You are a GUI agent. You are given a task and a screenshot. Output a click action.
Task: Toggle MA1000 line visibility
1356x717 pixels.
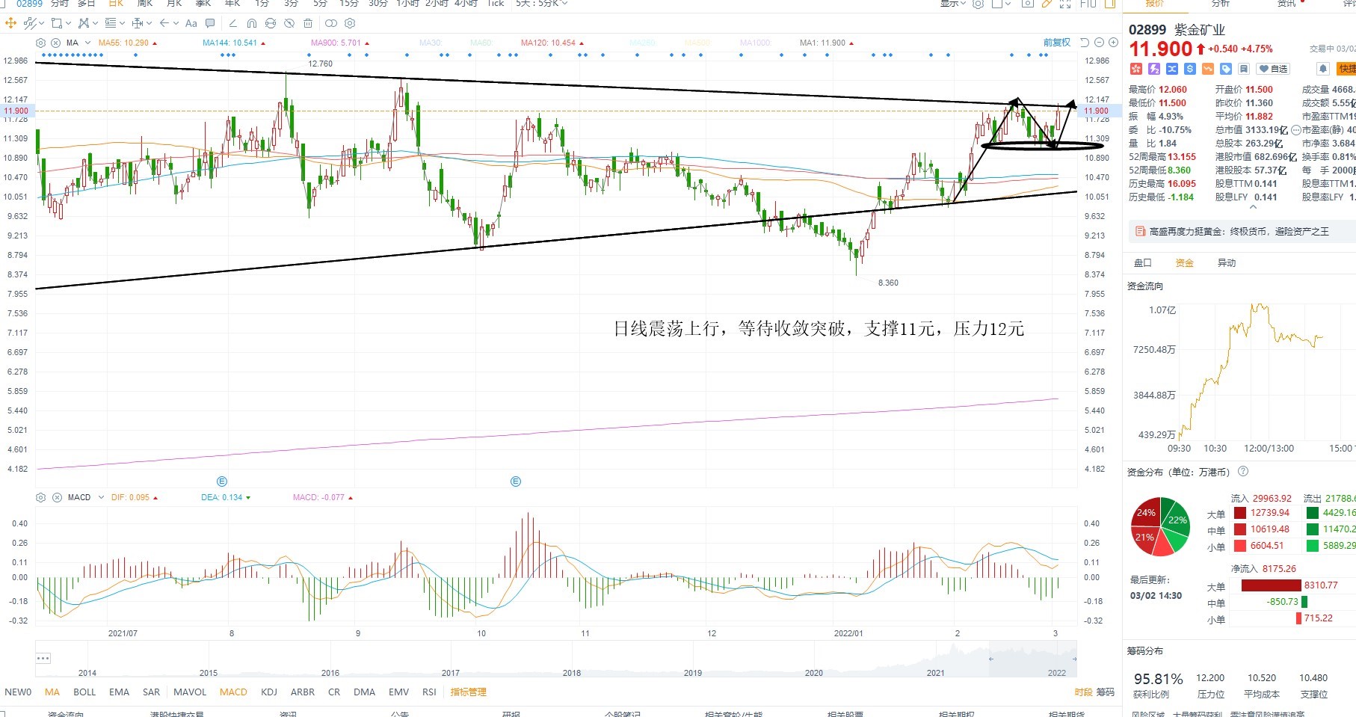[755, 43]
